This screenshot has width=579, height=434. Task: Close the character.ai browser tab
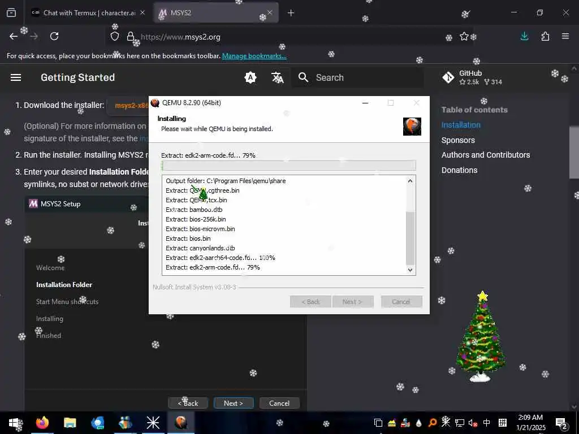pos(142,12)
